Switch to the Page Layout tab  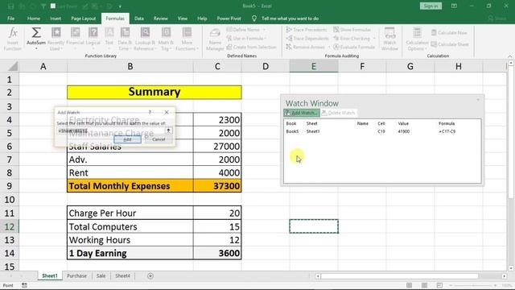[x=84, y=19]
